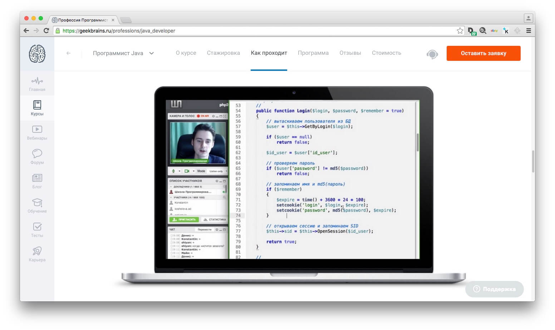Open the Вебинары play icon
Viewport: 555px width, 330px height.
pos(37,129)
